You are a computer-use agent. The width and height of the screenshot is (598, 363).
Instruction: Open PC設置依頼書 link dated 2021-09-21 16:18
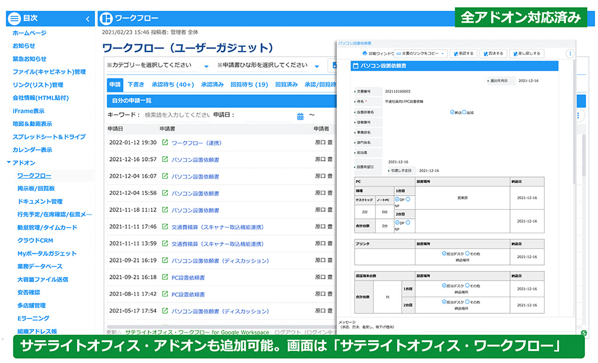[188, 277]
